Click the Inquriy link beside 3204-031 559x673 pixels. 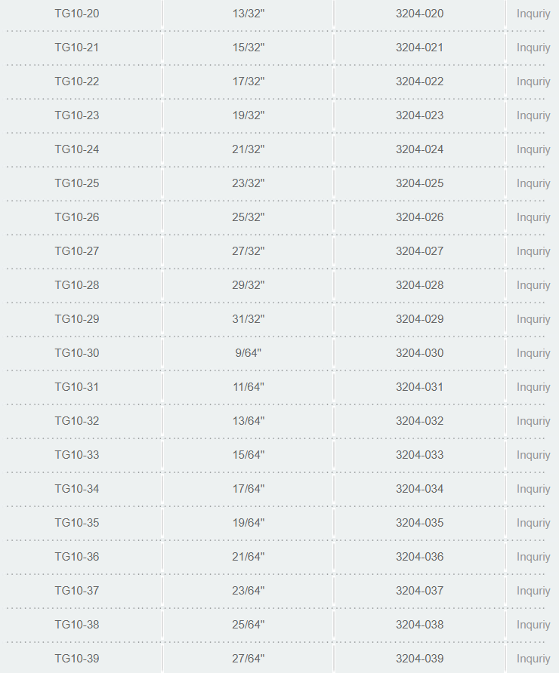point(533,387)
